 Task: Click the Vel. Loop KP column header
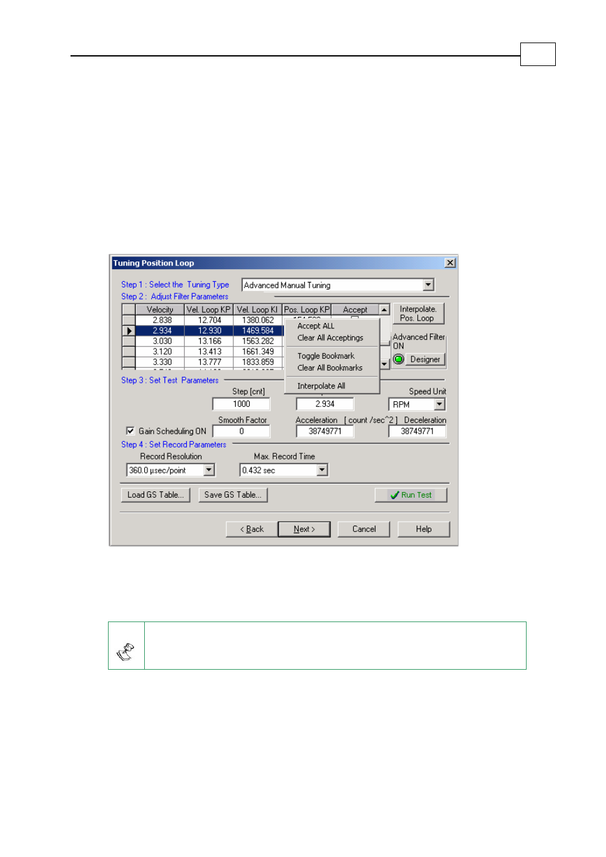tap(209, 310)
